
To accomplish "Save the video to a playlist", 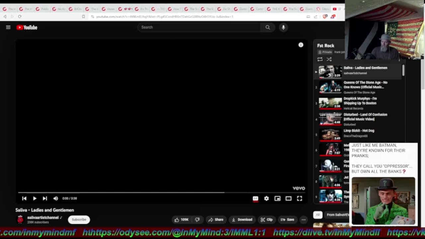I will pyautogui.click(x=287, y=219).
